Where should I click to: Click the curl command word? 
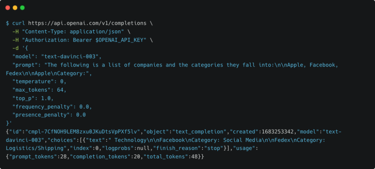point(18,23)
